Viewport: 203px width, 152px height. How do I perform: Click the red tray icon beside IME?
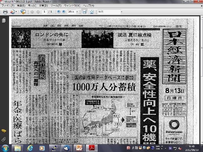128,148
